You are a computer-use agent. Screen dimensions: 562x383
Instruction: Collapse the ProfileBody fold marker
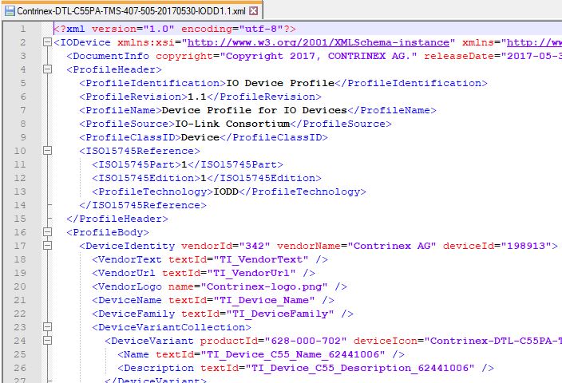(47, 232)
